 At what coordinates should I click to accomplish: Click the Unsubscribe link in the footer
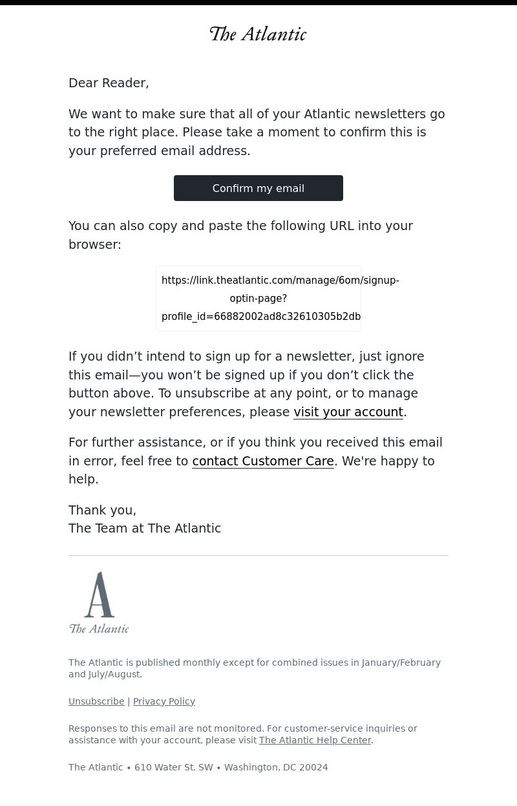[96, 701]
